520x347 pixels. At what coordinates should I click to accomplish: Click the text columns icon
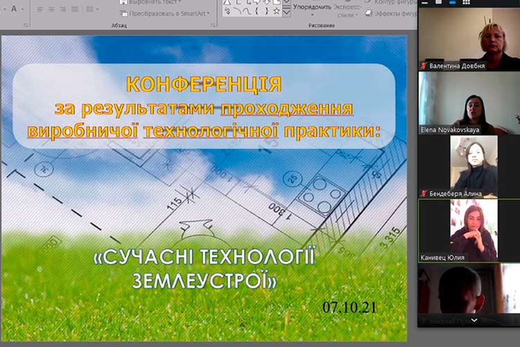click(90, 9)
